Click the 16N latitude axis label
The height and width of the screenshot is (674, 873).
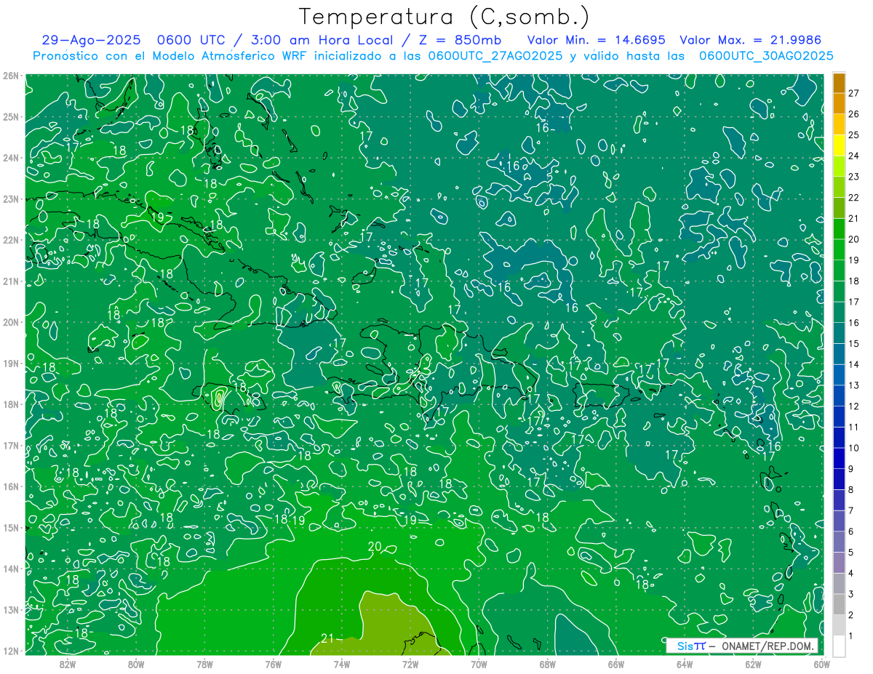pyautogui.click(x=10, y=486)
